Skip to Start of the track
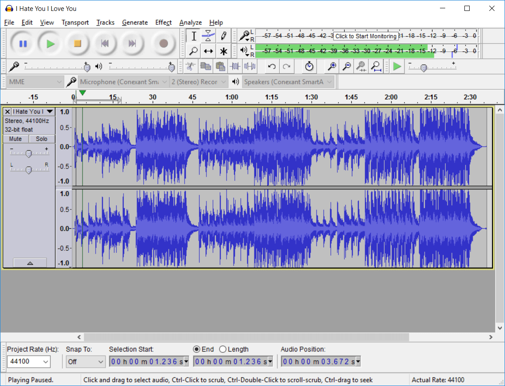505x386 pixels. tap(105, 44)
